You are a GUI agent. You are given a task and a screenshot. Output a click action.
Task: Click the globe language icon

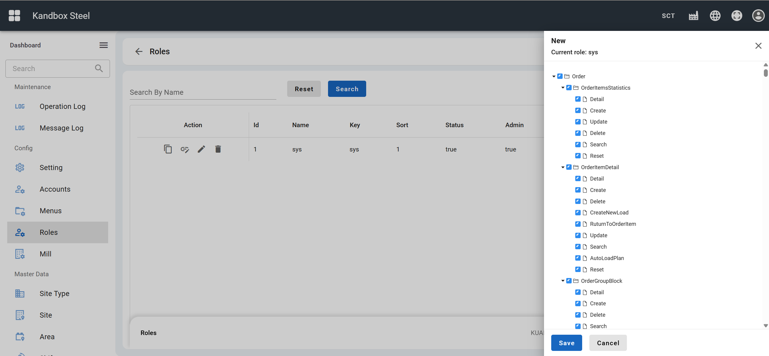coord(715,16)
